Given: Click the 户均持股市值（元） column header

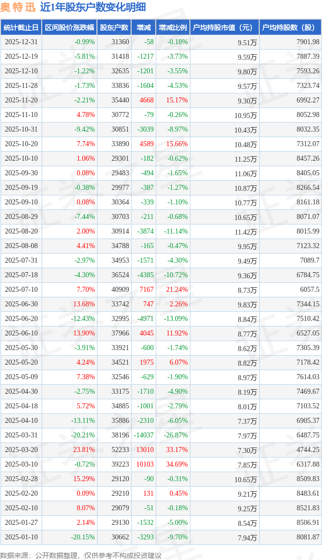Looking at the screenshot, I should (x=224, y=28).
